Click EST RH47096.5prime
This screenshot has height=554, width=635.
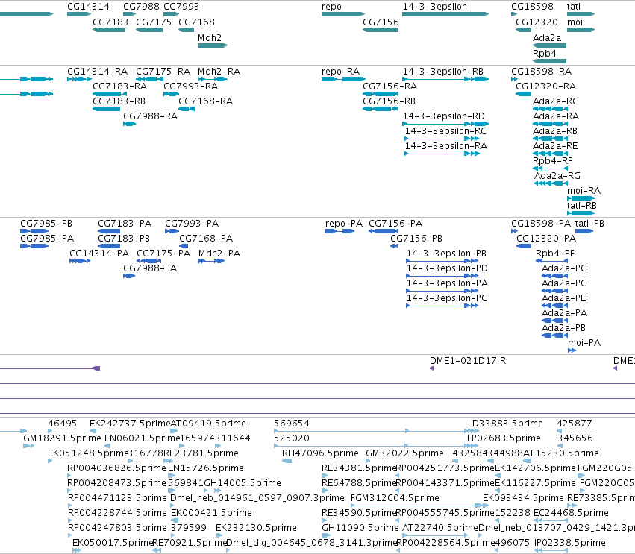pos(320,453)
